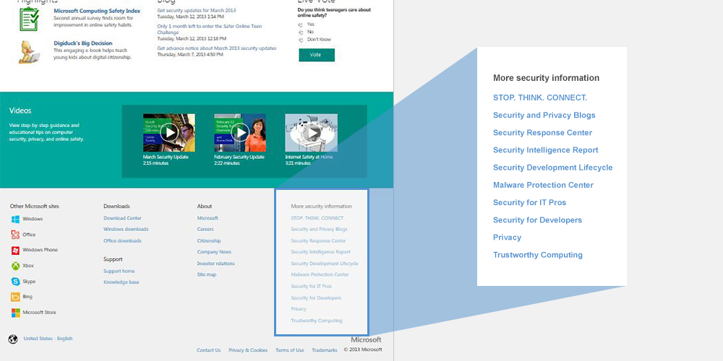
Task: Open the Microsoft Computing Safety Index link
Action: [97, 11]
